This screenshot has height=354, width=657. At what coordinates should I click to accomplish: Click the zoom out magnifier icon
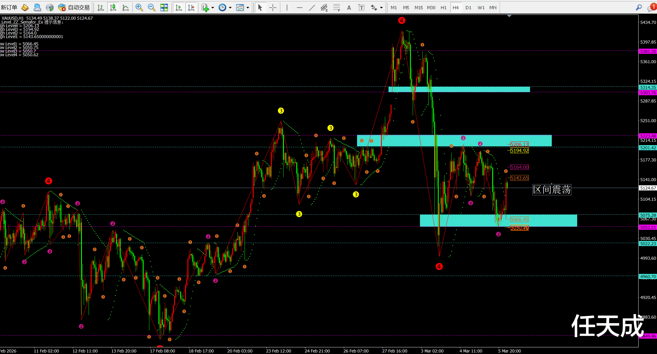tap(151, 8)
